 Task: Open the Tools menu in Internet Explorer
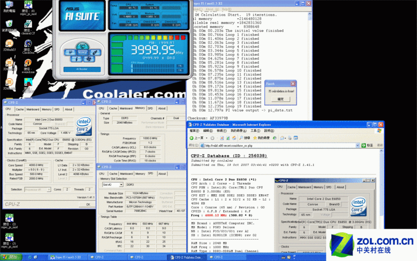click(255, 131)
